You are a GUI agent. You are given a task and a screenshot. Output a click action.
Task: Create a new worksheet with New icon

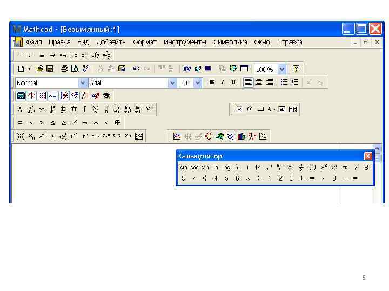pyautogui.click(x=21, y=69)
